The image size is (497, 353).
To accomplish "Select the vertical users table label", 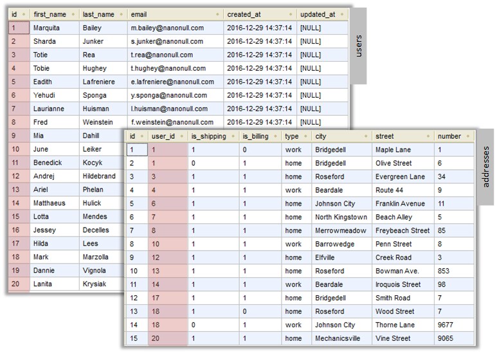I will pos(359,46).
